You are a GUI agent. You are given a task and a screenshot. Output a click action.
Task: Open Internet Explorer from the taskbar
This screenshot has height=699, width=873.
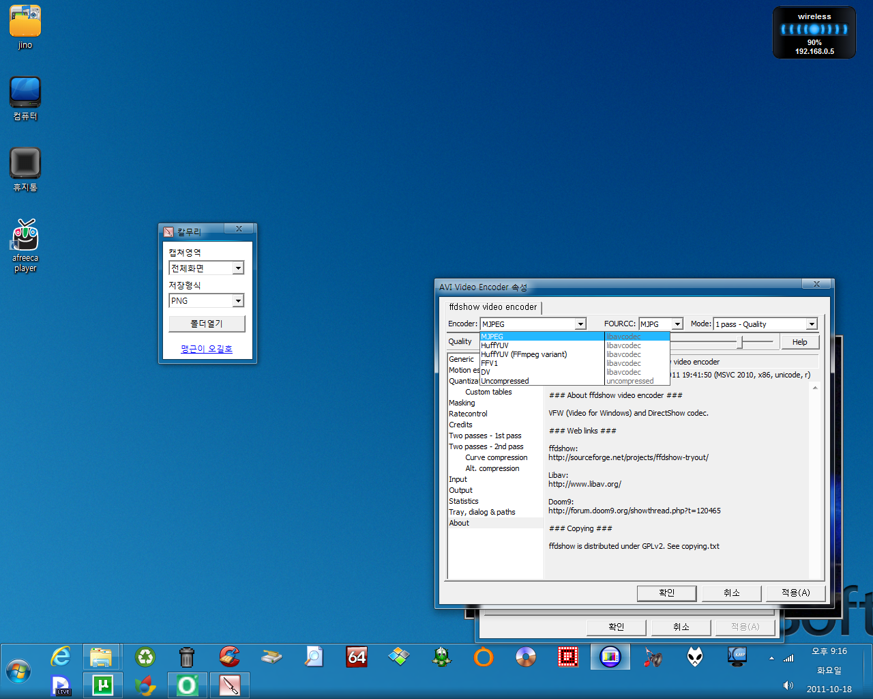61,657
